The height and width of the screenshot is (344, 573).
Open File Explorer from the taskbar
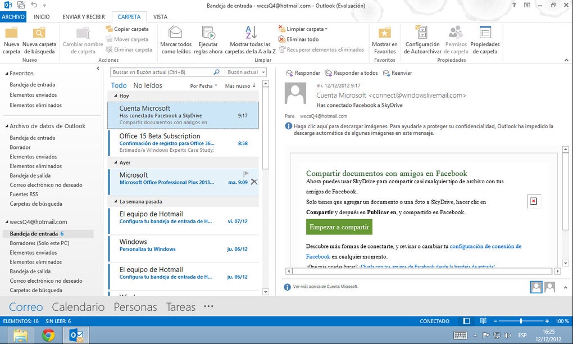21,335
